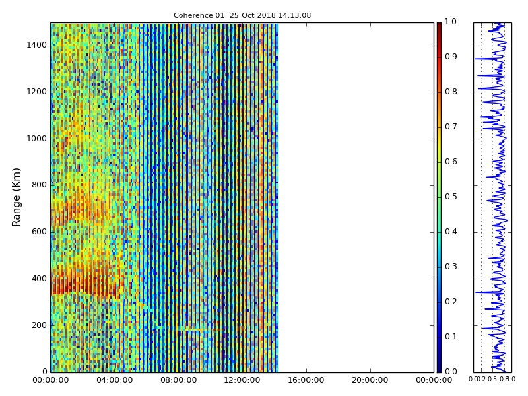Click the colorbar 0.6 value label
The height and width of the screenshot is (396, 528).
pos(451,162)
